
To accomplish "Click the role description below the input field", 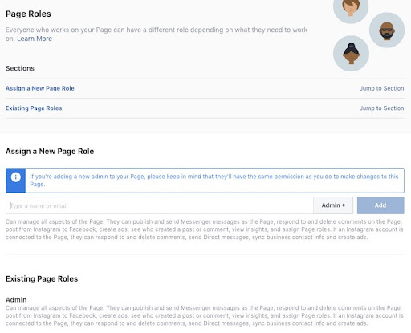I will (205, 229).
